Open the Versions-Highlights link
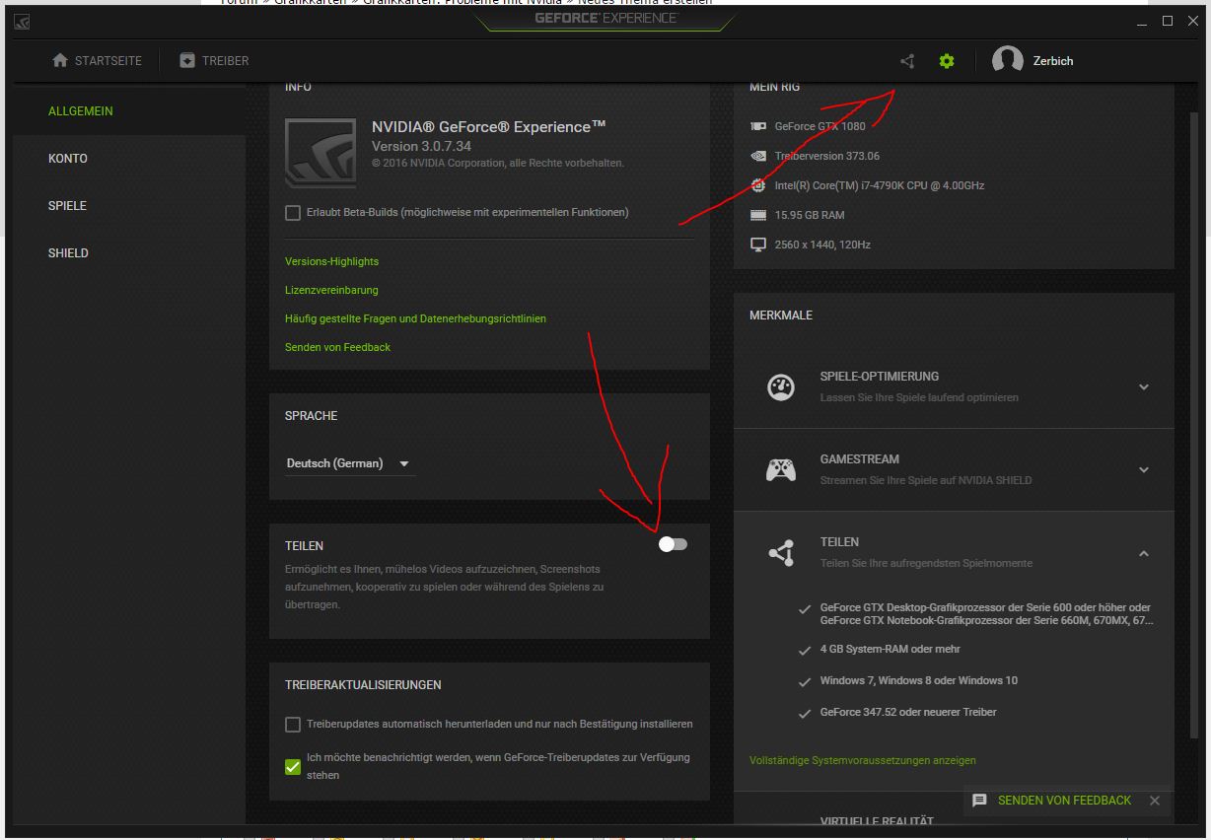1211x840 pixels. [x=331, y=261]
